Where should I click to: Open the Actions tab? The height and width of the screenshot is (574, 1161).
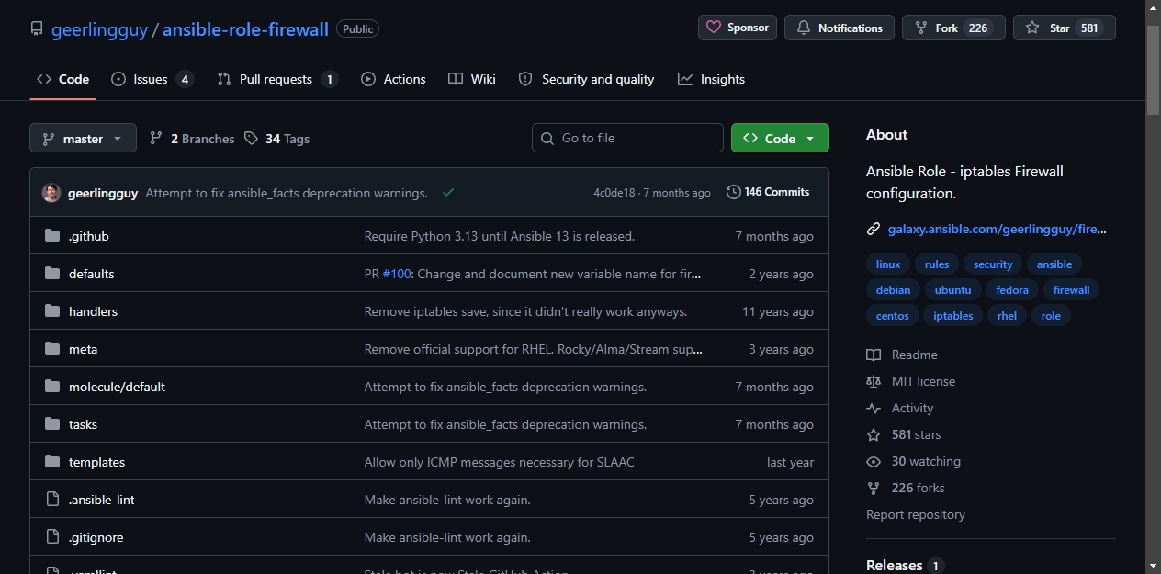coord(393,79)
